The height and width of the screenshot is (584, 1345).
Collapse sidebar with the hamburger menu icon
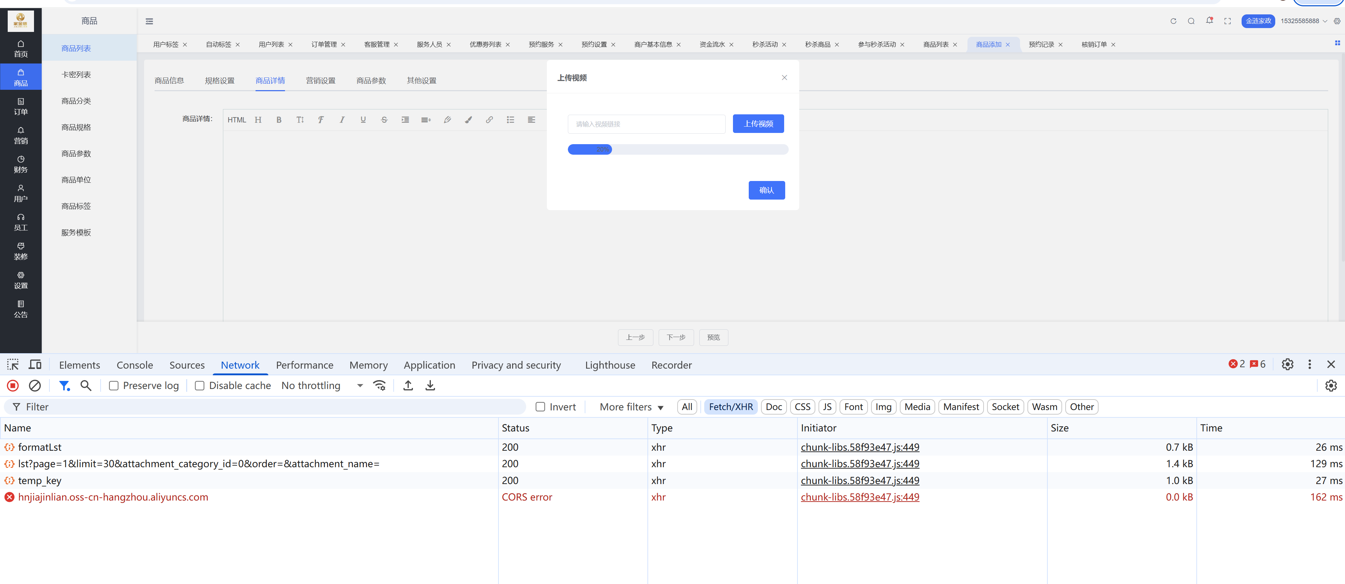tap(149, 21)
